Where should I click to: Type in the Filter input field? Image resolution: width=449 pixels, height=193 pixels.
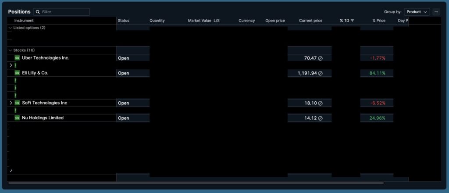point(61,12)
